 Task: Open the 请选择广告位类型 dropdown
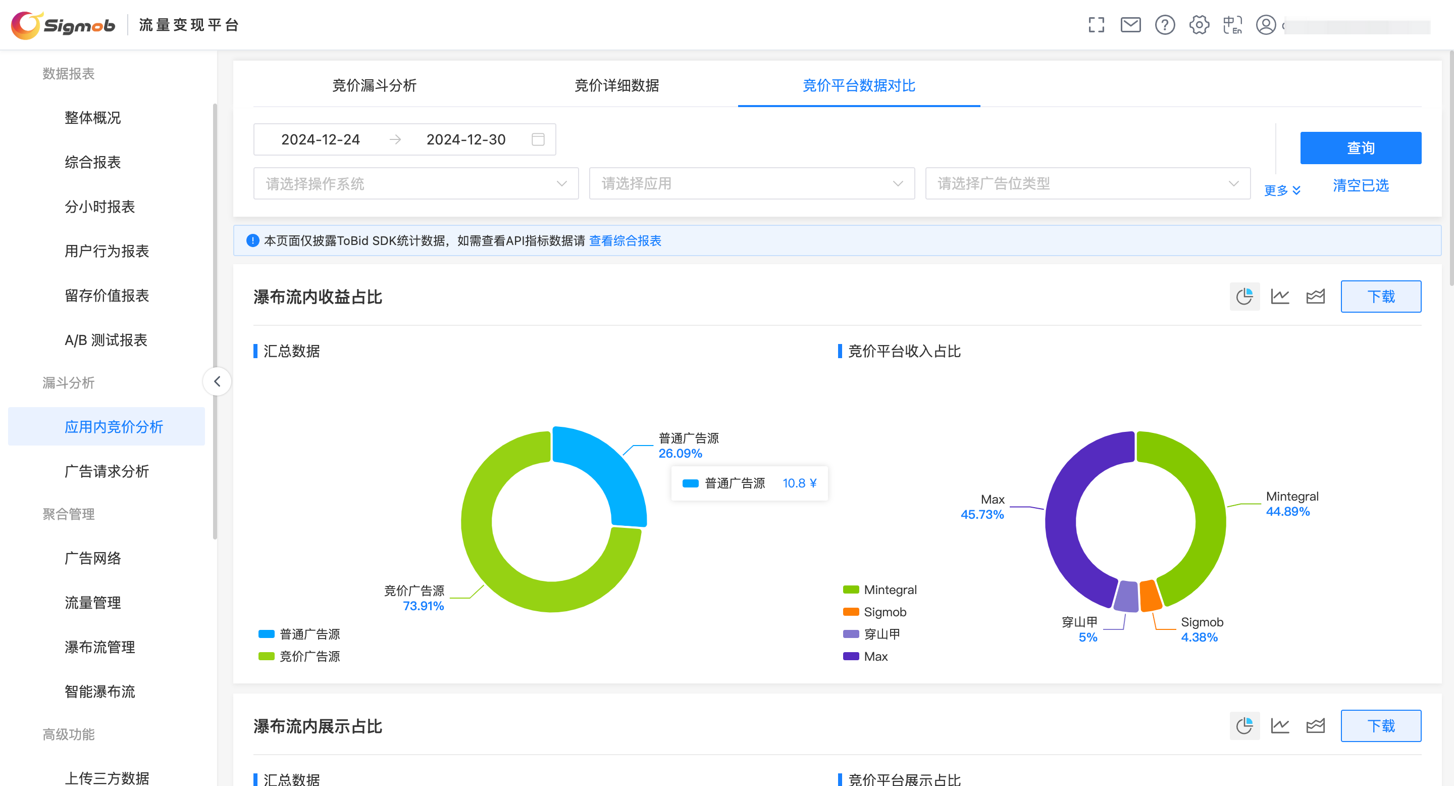[x=1087, y=183]
